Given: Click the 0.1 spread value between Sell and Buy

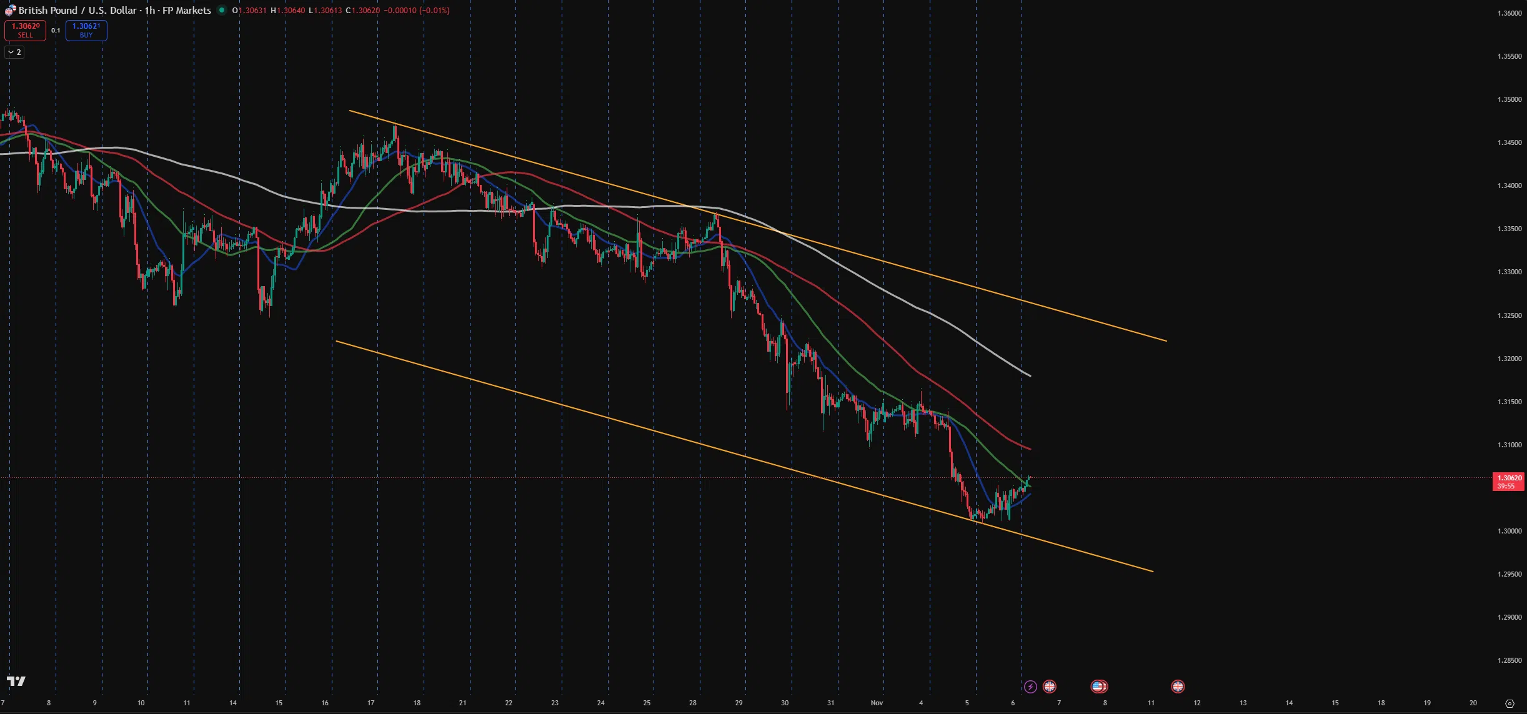Looking at the screenshot, I should click(56, 31).
